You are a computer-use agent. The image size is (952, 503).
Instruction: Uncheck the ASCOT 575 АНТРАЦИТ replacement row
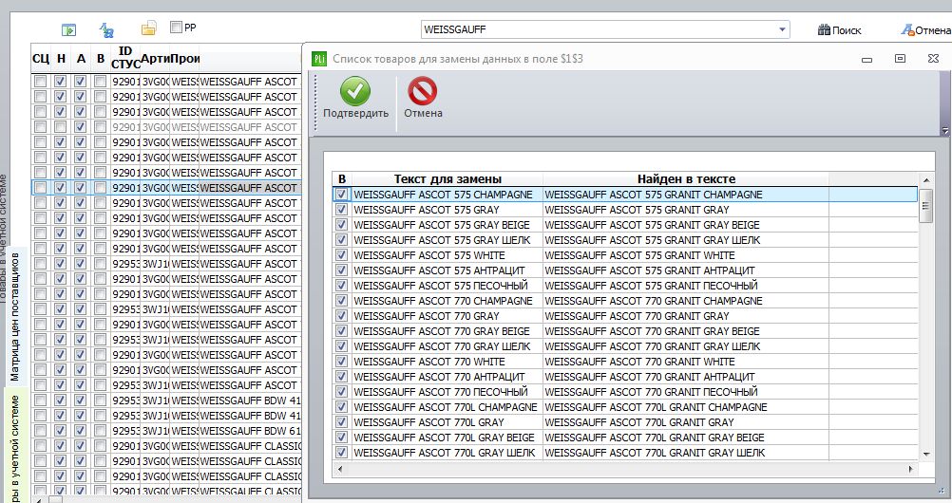click(x=342, y=270)
